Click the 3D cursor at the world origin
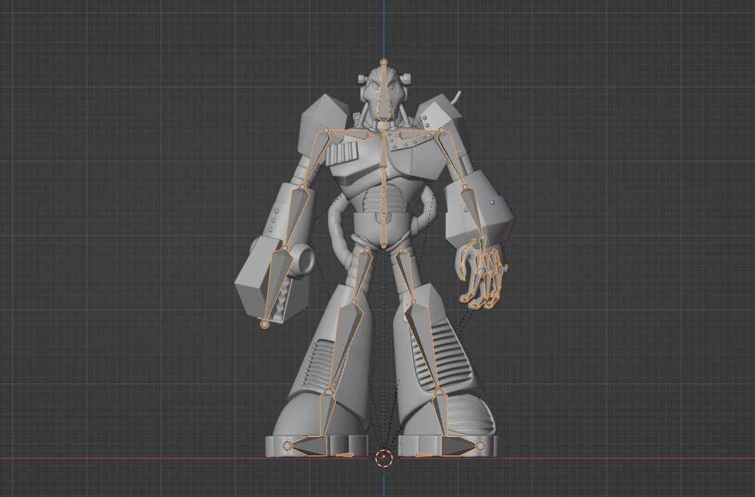 (x=384, y=457)
